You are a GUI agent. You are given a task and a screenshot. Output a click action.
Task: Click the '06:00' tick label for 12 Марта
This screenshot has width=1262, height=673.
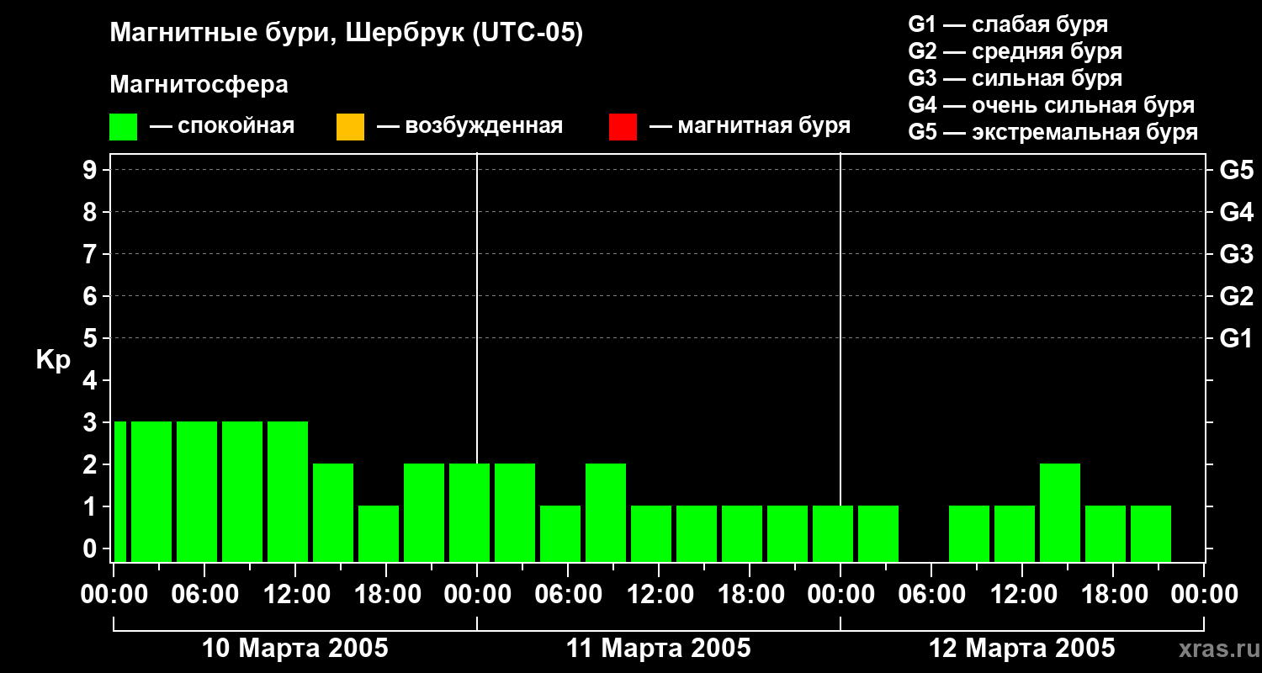click(931, 594)
